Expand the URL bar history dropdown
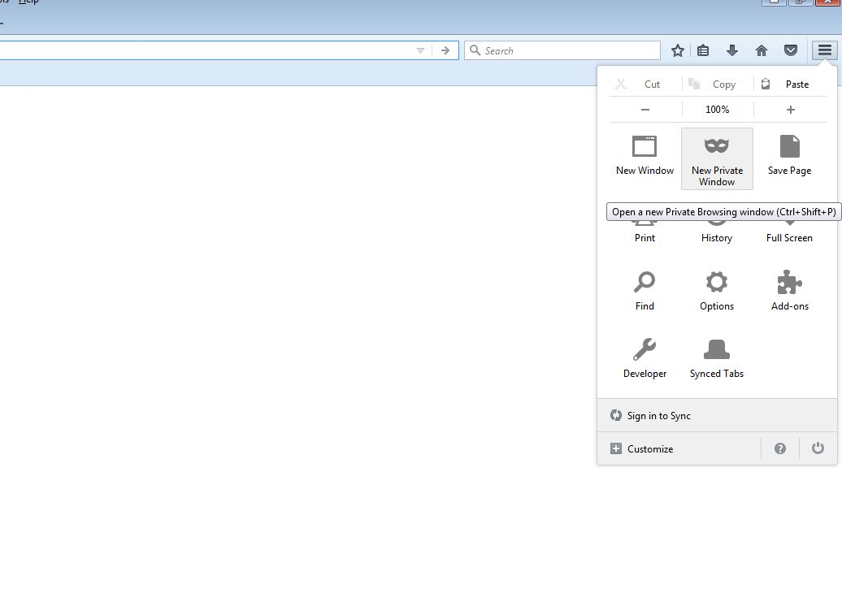This screenshot has width=842, height=589. pyautogui.click(x=420, y=50)
